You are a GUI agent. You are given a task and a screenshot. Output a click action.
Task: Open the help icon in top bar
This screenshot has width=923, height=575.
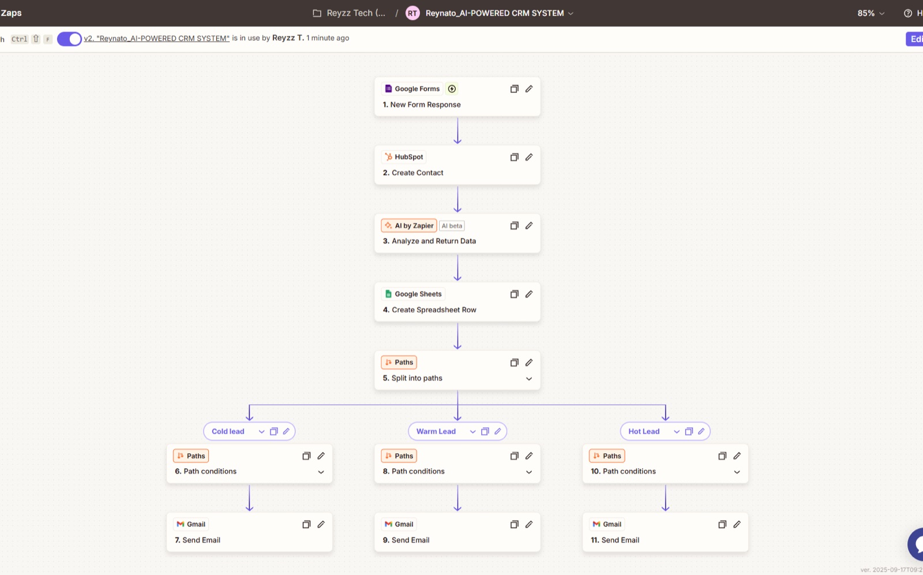907,13
